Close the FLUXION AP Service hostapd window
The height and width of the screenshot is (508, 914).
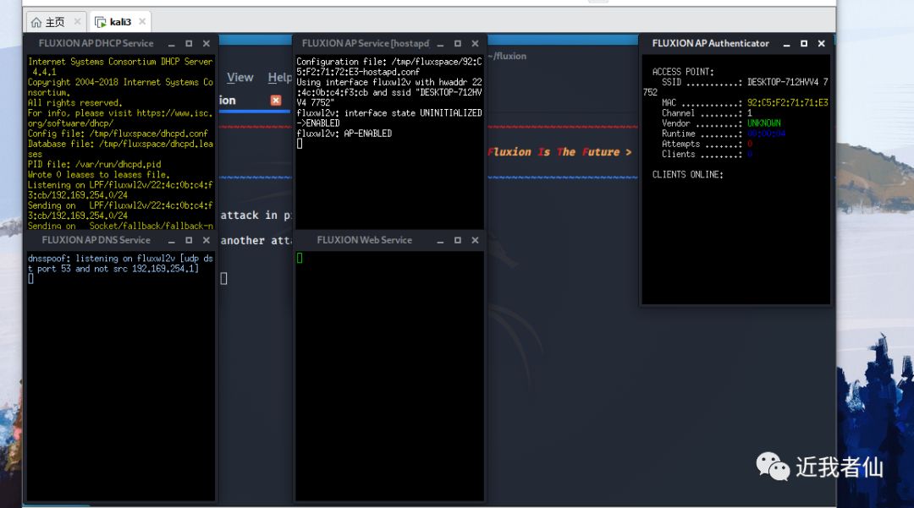(475, 44)
